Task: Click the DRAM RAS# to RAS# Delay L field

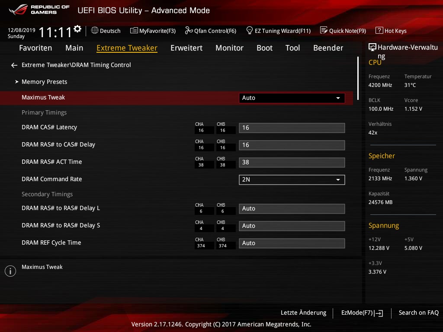Action: (x=292, y=209)
